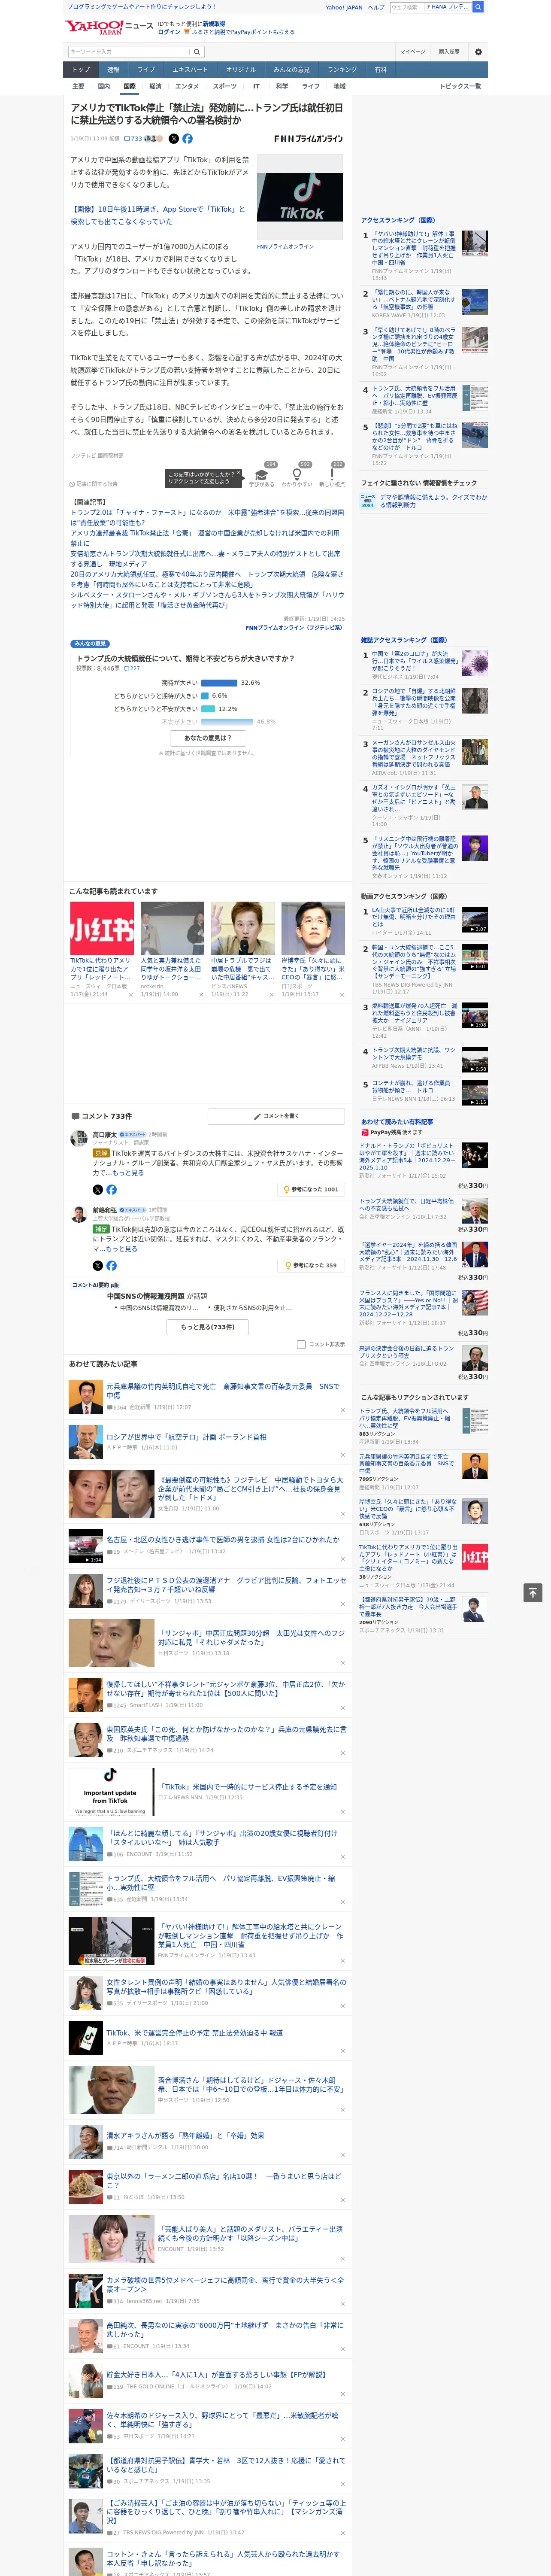551x2576 pixels.
Task: Open 購入履歴 link
Action: pyautogui.click(x=449, y=51)
